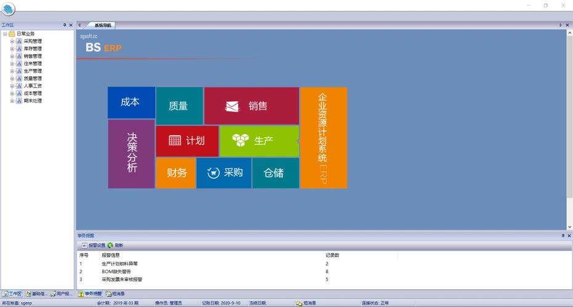The image size is (573, 307).
Task: Click the 连接状态: 正常 status entry
Action: 375,303
